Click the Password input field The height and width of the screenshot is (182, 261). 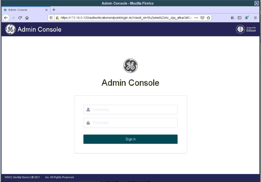point(130,123)
